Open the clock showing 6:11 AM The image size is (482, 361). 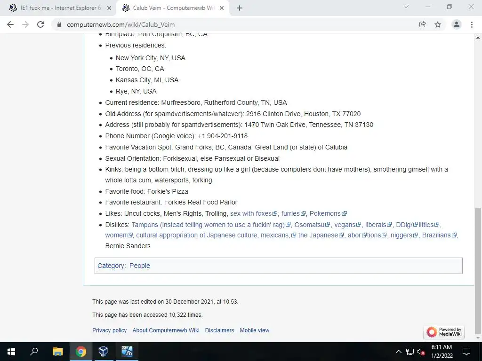[x=442, y=352]
